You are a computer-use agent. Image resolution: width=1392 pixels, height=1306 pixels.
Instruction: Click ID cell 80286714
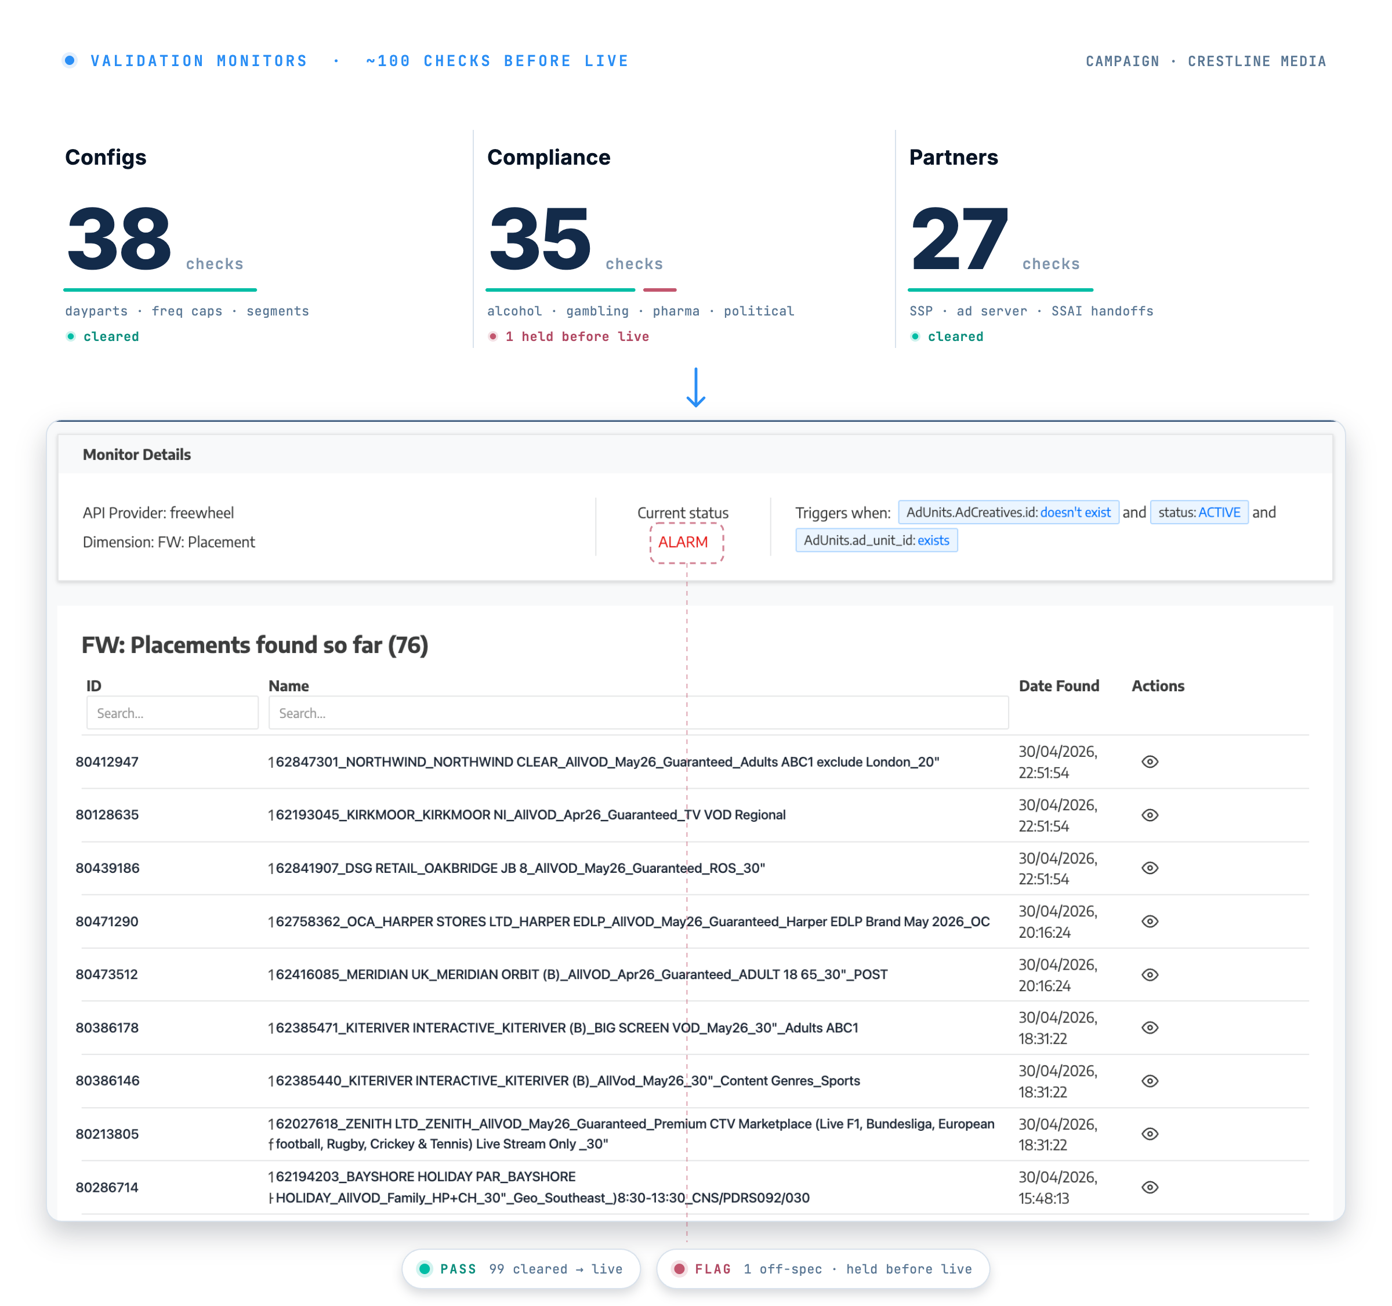[107, 1187]
